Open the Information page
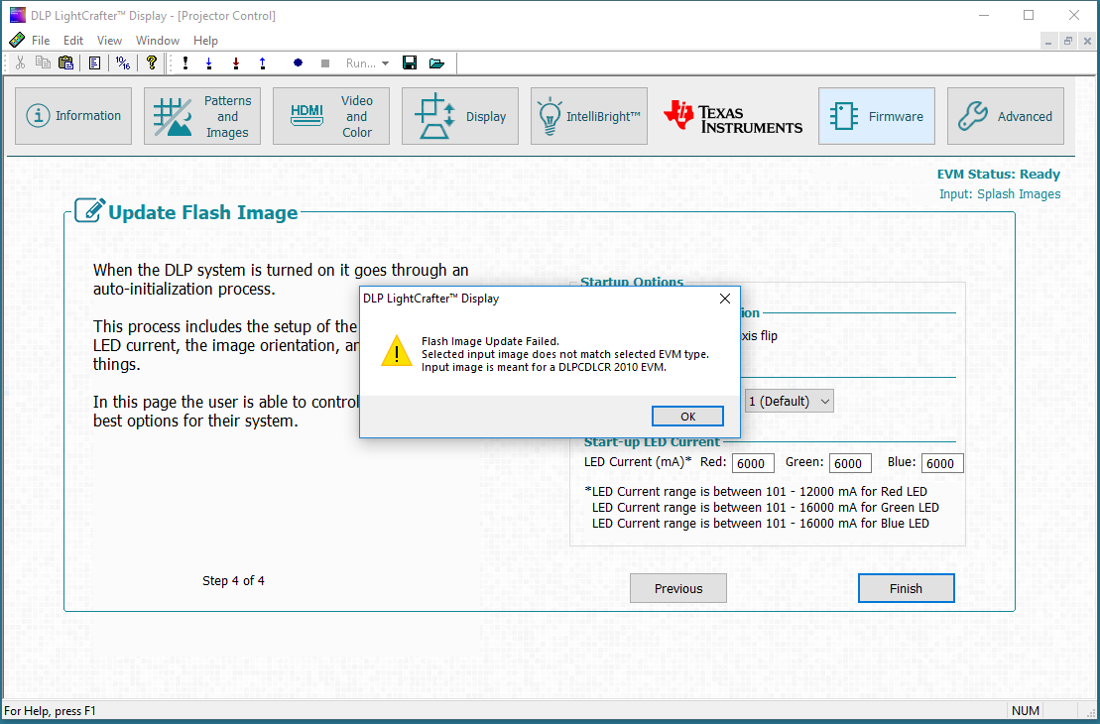Viewport: 1100px width, 724px height. 73,116
